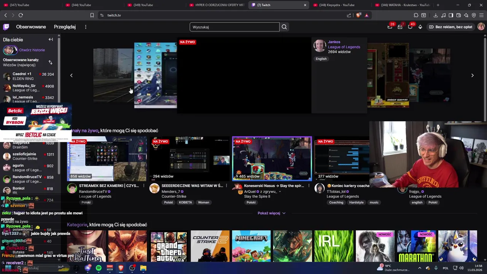
Task: Open the Koneserski Nasus stream thumbnail
Action: pyautogui.click(x=272, y=159)
